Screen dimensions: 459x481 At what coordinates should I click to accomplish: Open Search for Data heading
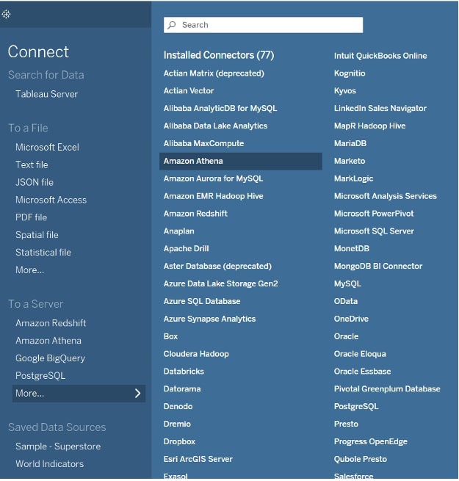click(46, 75)
